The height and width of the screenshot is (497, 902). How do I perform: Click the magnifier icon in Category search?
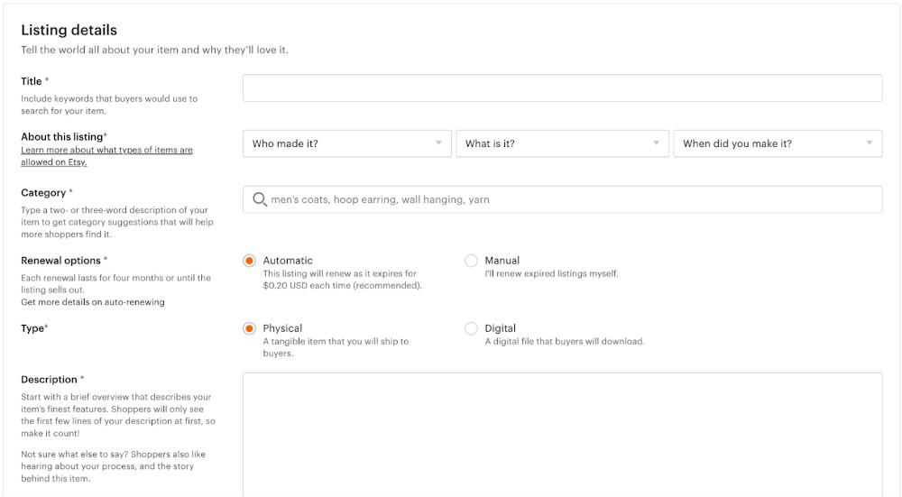[x=259, y=199]
